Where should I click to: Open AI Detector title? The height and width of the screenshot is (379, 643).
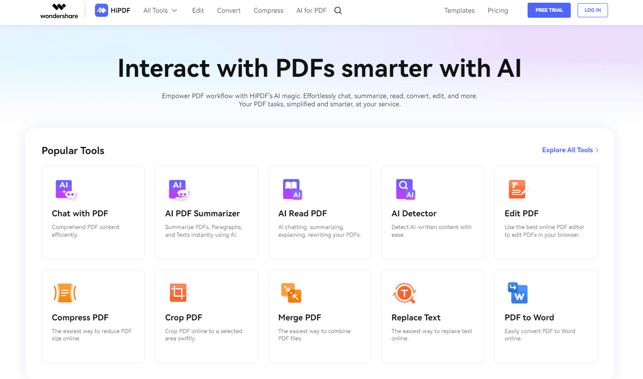(x=414, y=214)
